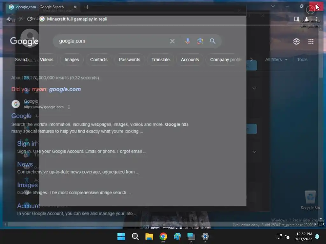
Task: Submit search with magnifier icon
Action: [212, 41]
